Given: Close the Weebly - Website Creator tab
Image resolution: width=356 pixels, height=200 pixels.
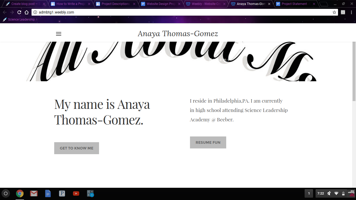Looking at the screenshot, I should pos(224,4).
